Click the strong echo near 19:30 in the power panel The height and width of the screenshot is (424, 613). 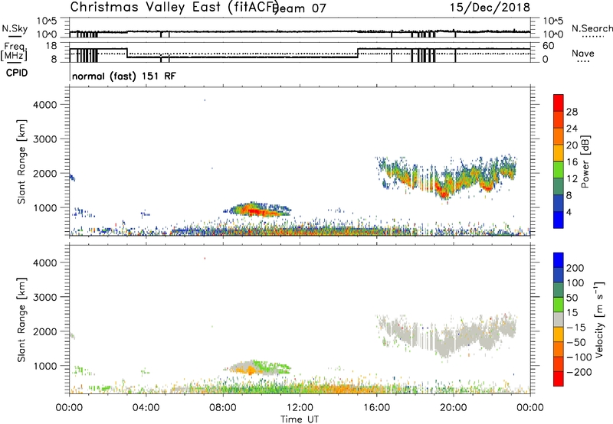click(x=444, y=192)
